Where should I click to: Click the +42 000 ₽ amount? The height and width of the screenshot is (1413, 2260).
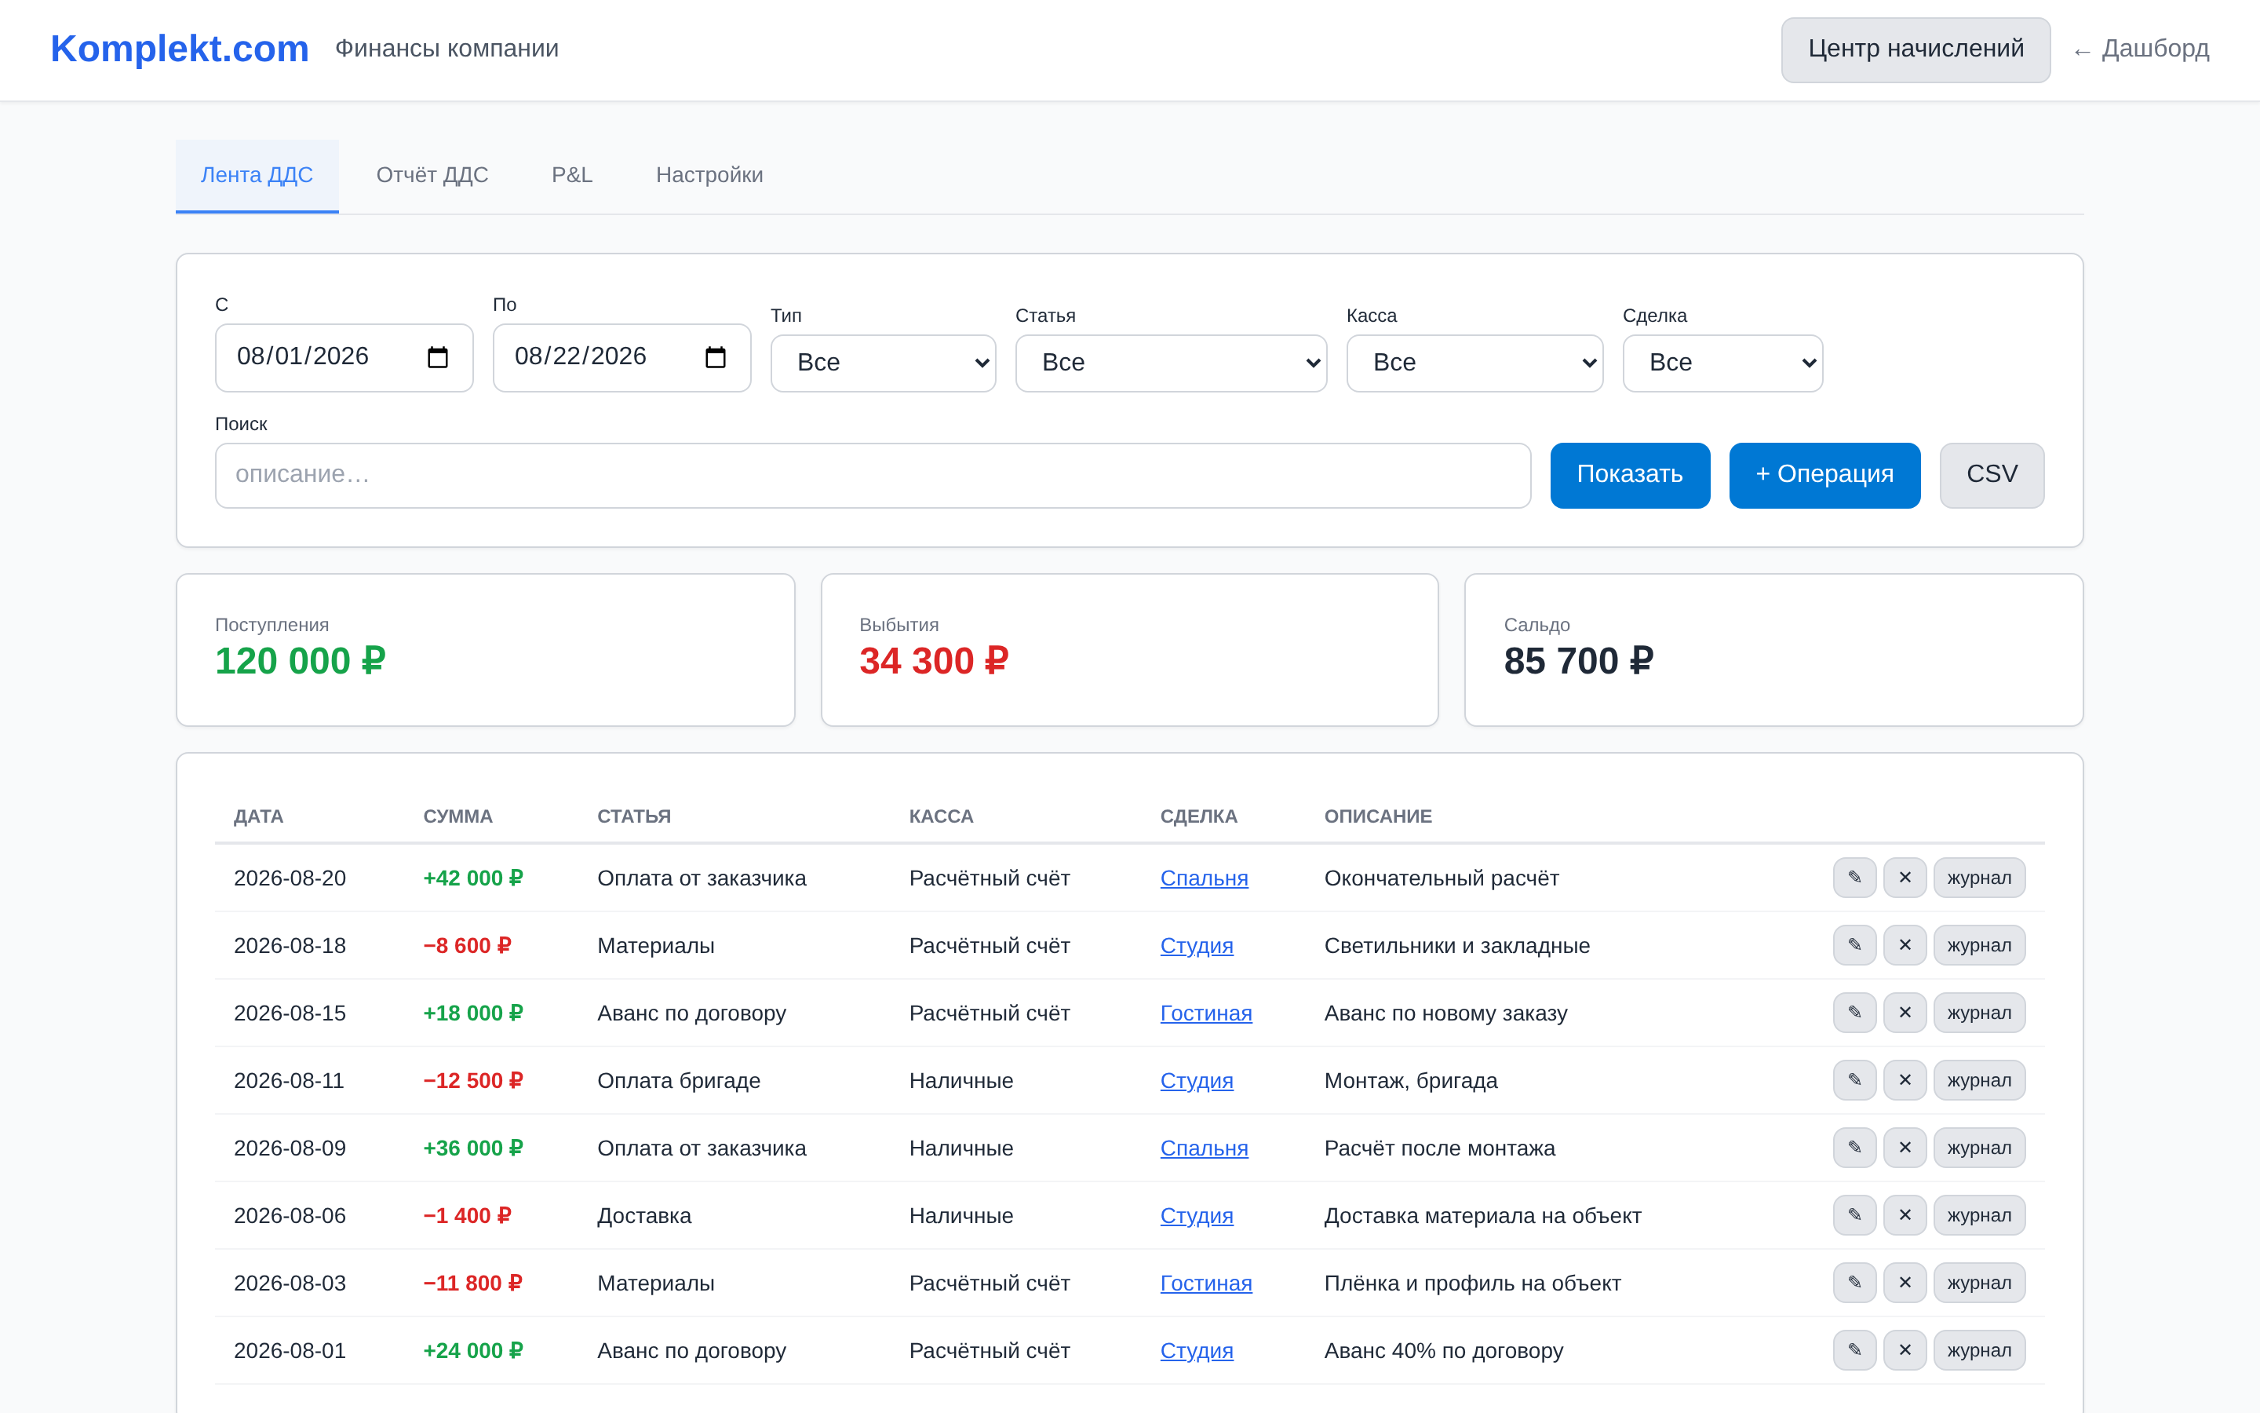472,878
